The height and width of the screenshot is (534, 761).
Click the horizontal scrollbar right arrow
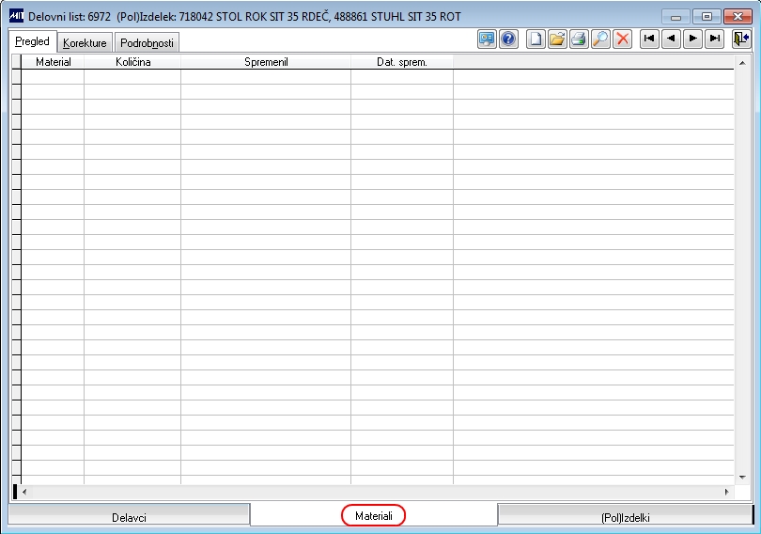coord(726,492)
